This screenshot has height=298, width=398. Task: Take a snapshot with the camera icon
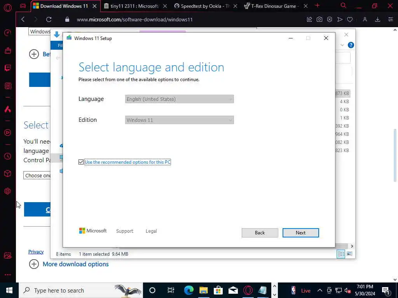tap(319, 19)
